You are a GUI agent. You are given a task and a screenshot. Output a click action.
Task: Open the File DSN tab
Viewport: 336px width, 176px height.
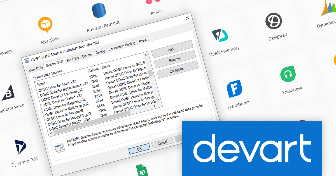tap(73, 59)
